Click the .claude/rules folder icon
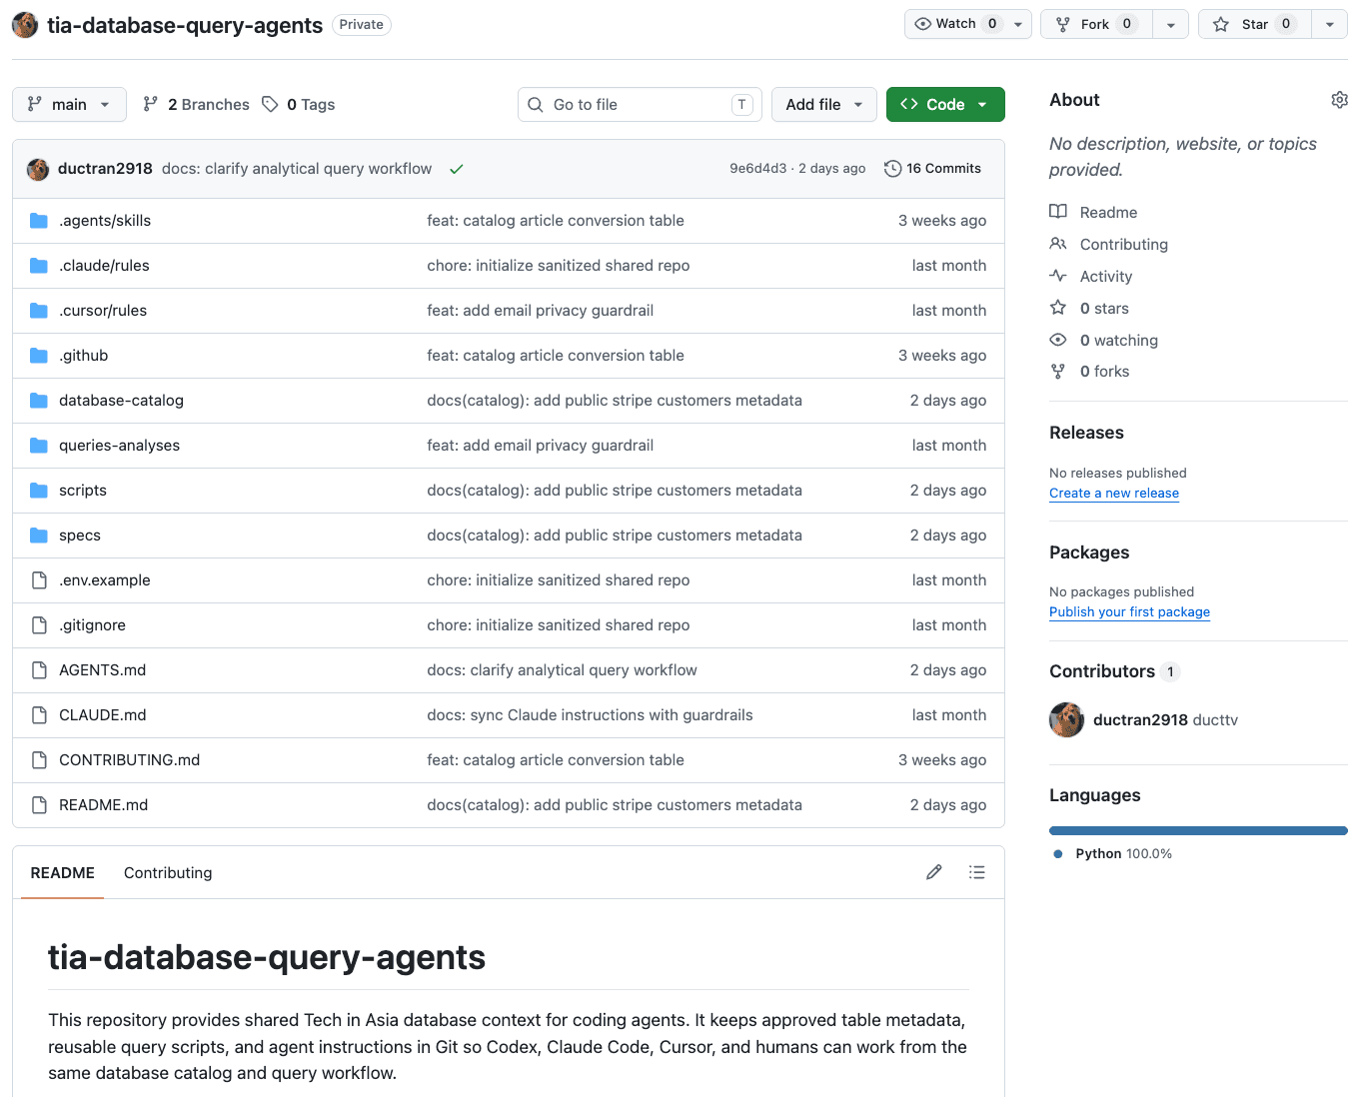Viewport: 1363px width, 1097px height. tap(39, 266)
